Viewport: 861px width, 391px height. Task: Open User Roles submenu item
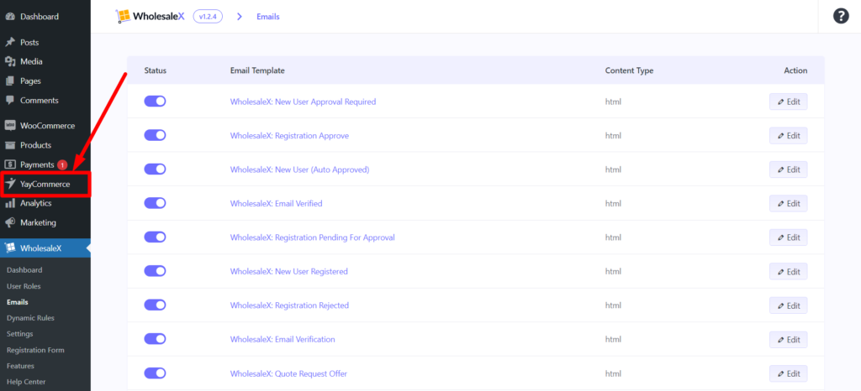[x=24, y=286]
